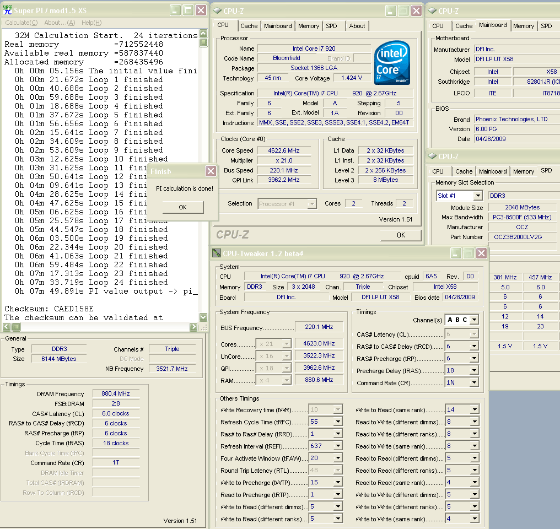560x529 pixels.
Task: Maximize the Super PI window
Action: click(188, 10)
